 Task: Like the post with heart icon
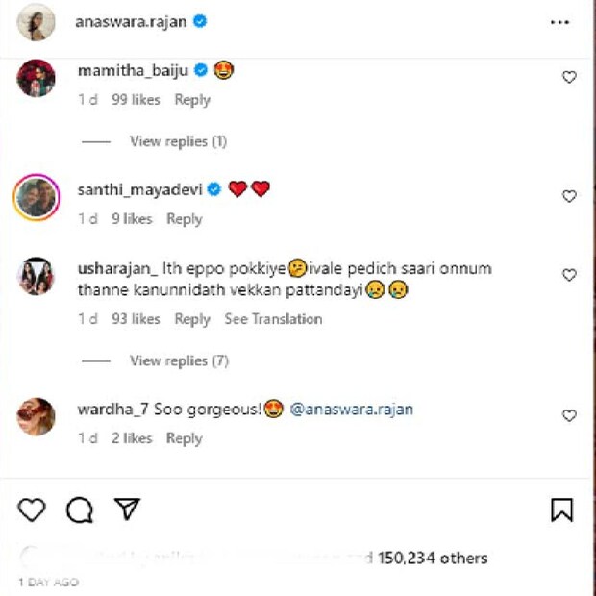tap(32, 509)
